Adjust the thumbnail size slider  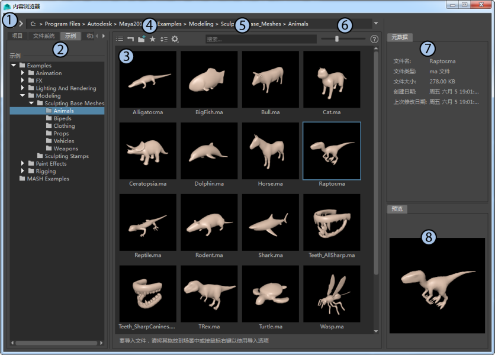[x=337, y=38]
